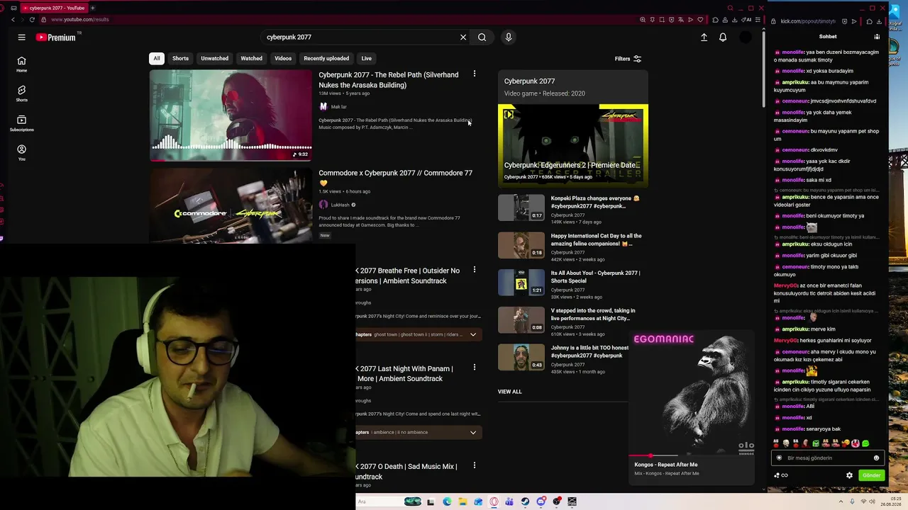Click the YouTube search input field
908x510 pixels.
358,37
